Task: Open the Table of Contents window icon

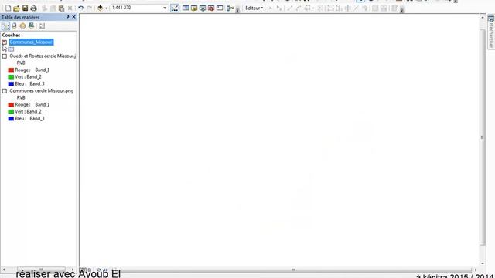Action: 186,8
